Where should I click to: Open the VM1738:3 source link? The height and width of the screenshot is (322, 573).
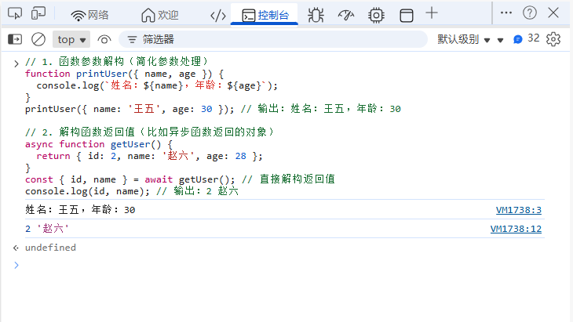click(519, 210)
